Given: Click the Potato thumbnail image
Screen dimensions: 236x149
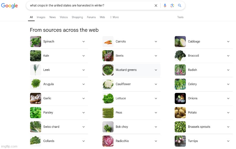Looking at the screenshot, I should [x=180, y=113].
